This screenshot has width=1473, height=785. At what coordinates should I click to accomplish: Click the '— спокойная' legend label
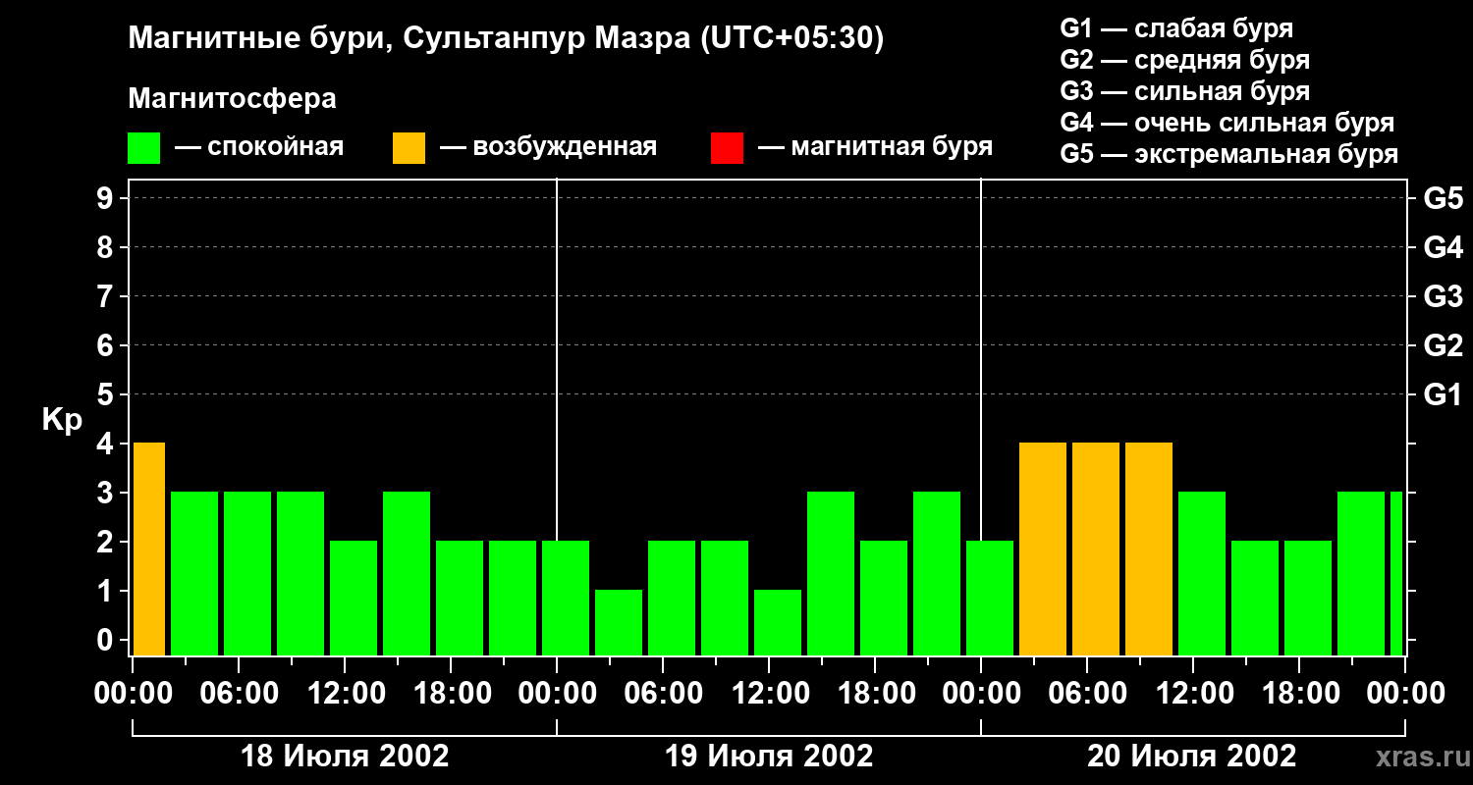[x=259, y=148]
